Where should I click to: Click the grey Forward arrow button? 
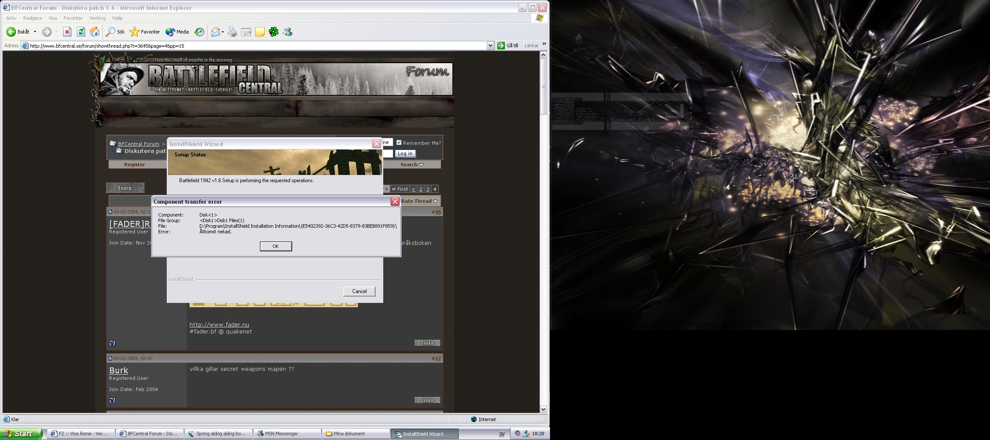(46, 32)
